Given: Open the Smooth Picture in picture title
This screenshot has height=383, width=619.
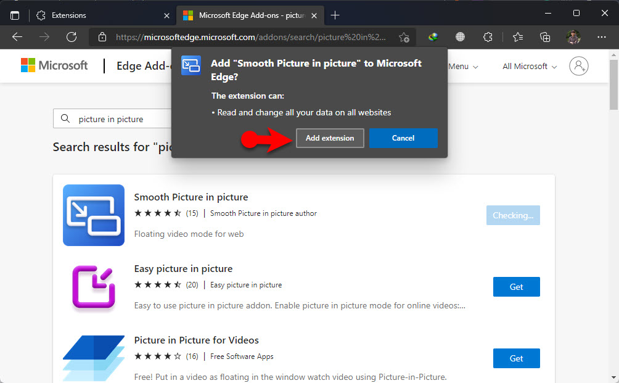Looking at the screenshot, I should point(191,197).
